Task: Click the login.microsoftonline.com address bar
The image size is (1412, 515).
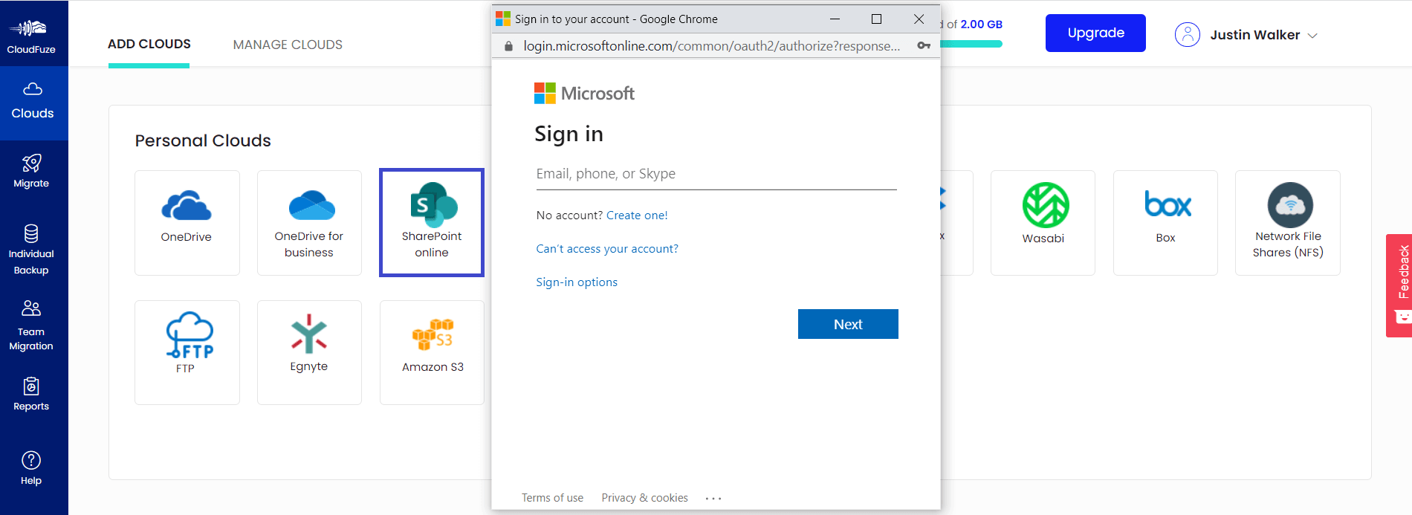Action: coord(711,46)
